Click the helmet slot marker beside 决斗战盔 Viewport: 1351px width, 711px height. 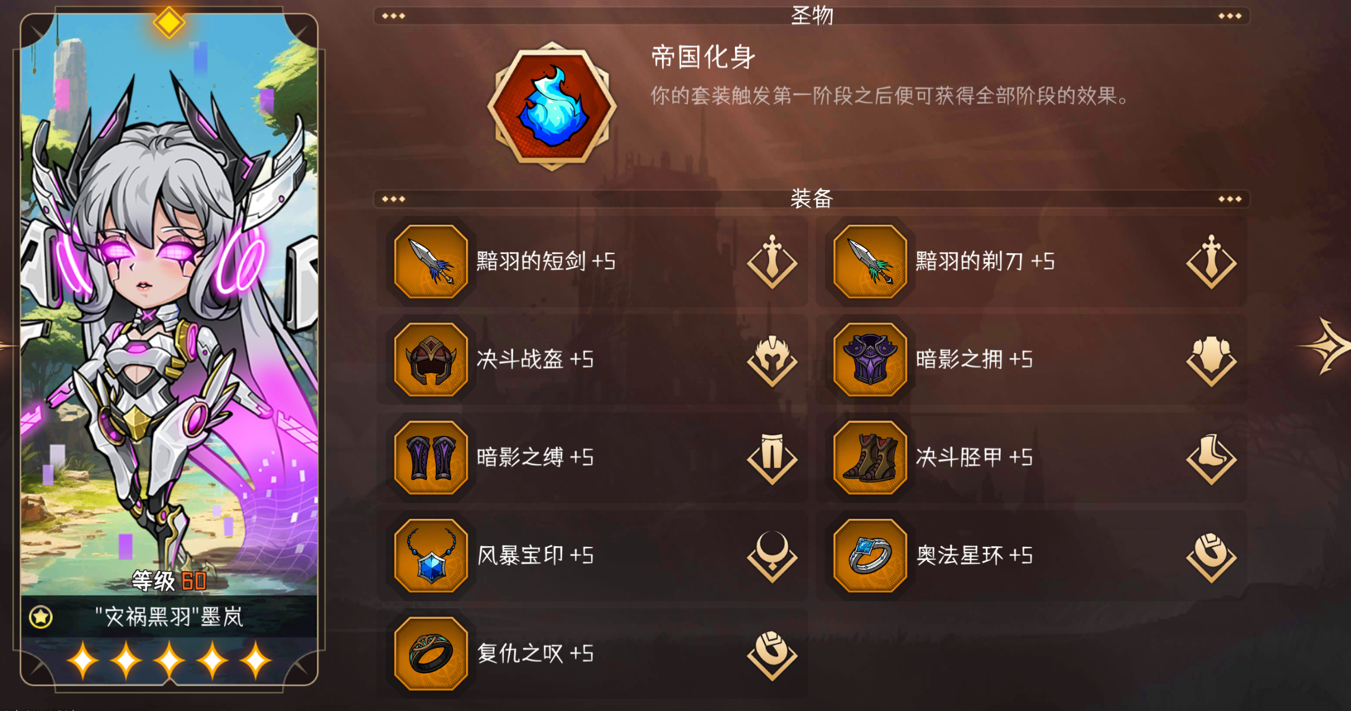[772, 360]
